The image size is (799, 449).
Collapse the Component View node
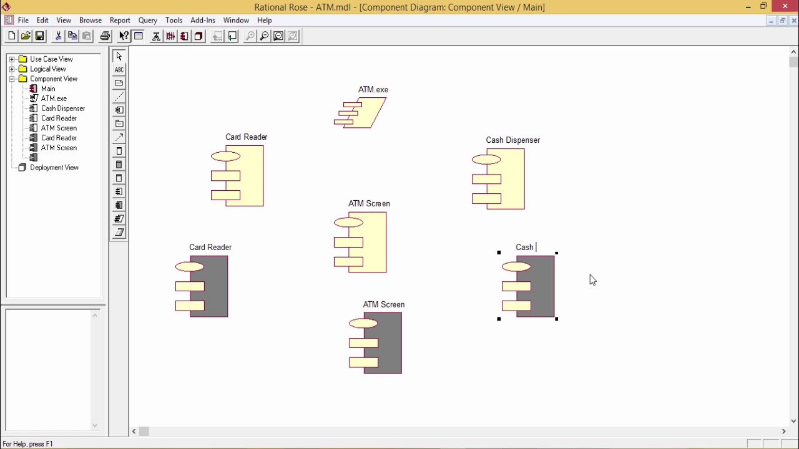[12, 79]
